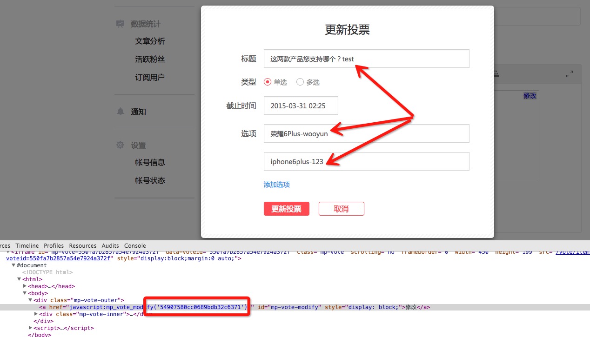This screenshot has height=337, width=590.
Task: Expand the head element in DevTools tree
Action: click(x=25, y=286)
